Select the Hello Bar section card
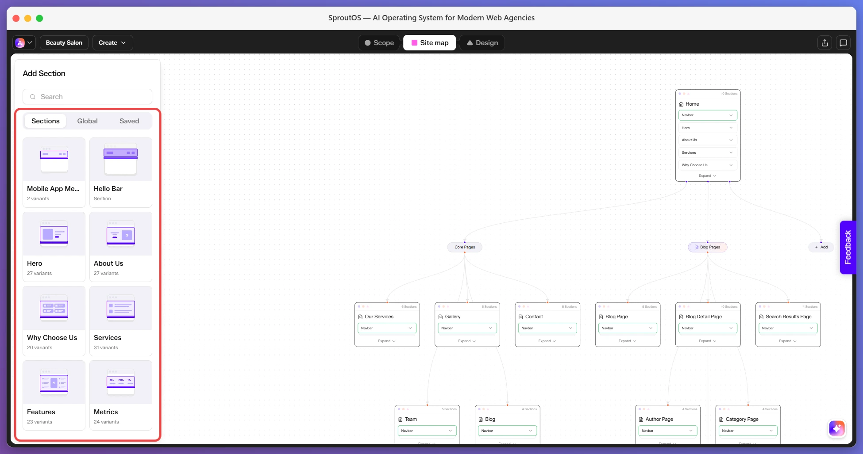Screen dimensions: 863x454 [121, 172]
